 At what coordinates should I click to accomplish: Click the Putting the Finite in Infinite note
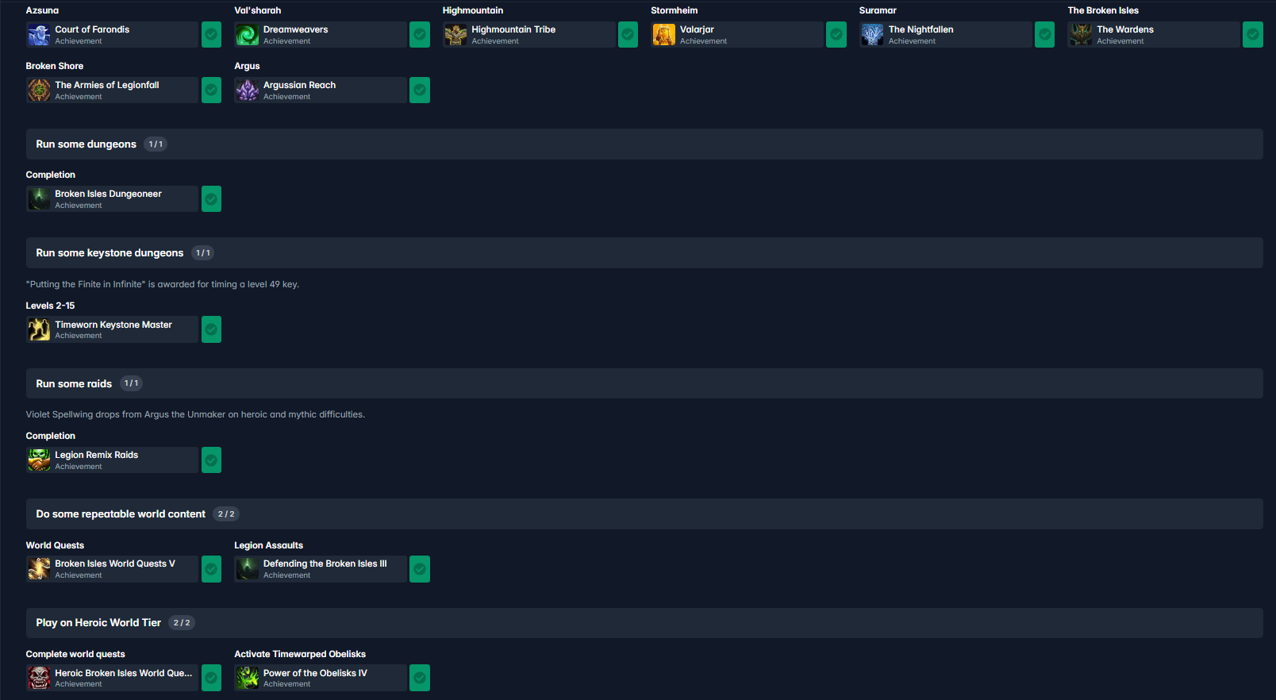click(163, 284)
